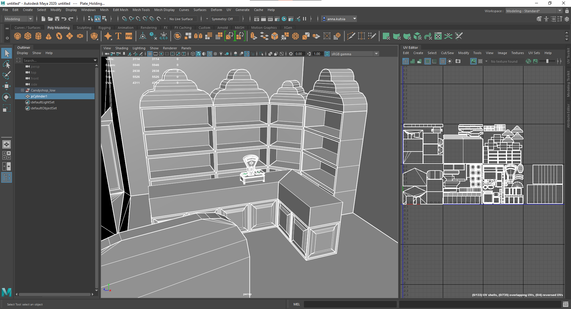Screen dimensions: 571x309
Task: Open the Script Editor icon
Action: click(566, 304)
